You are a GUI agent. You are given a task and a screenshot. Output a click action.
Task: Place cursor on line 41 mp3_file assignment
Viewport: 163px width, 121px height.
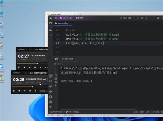(93, 35)
